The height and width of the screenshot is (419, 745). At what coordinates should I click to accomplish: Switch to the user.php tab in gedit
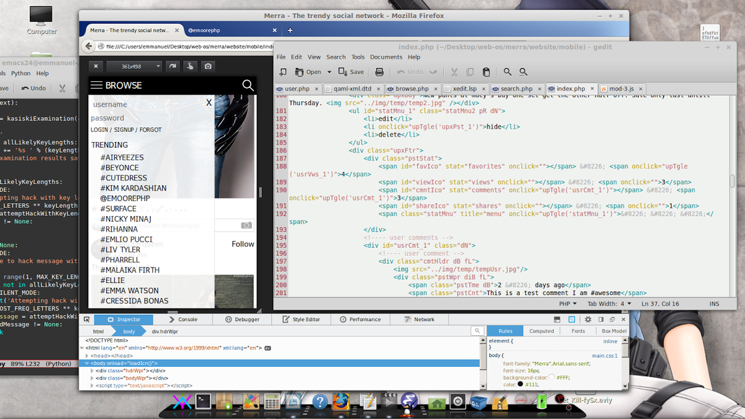297,89
